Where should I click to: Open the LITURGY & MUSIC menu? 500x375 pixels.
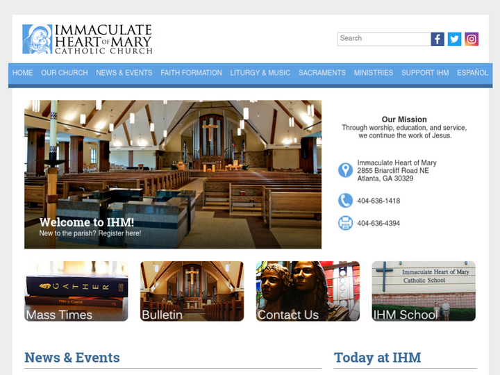260,73
